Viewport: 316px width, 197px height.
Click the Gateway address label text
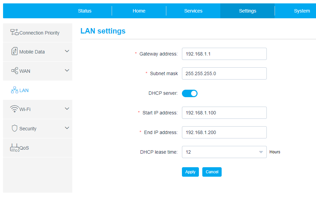[x=159, y=54]
